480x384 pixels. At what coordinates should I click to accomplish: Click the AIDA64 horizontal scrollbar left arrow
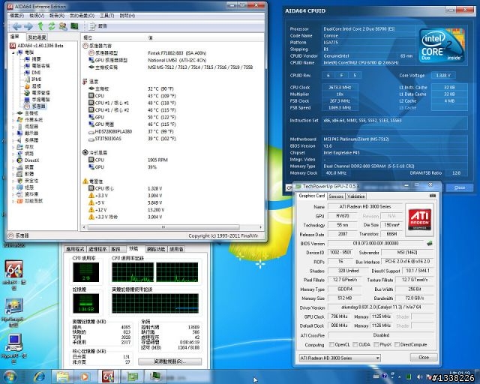tap(84, 227)
